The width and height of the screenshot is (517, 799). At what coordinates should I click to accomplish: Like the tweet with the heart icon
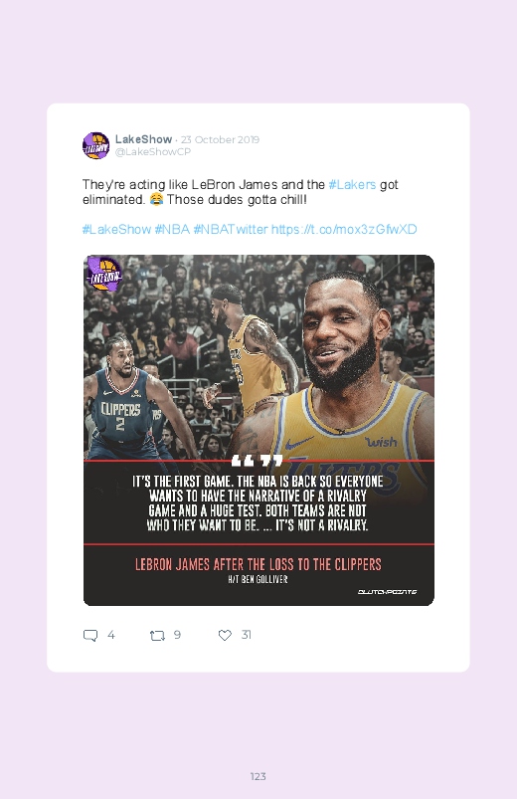[225, 635]
